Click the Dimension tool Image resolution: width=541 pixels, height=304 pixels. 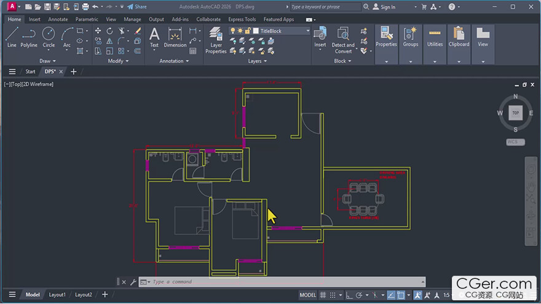(175, 37)
